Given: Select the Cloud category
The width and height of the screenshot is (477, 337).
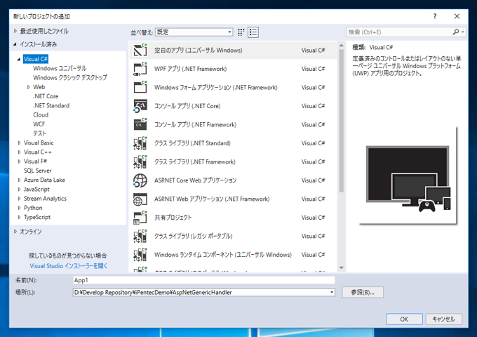Looking at the screenshot, I should click(x=41, y=114).
